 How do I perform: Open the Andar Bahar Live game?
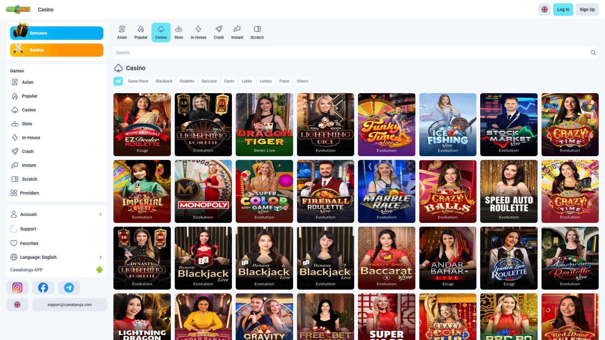coord(448,258)
